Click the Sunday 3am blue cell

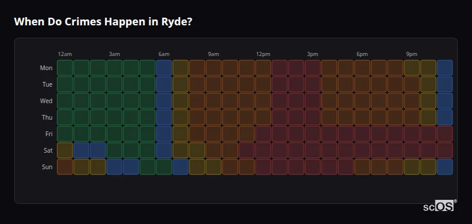(x=114, y=167)
